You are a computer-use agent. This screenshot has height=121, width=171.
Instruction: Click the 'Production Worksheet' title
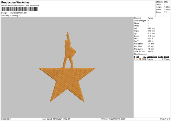click(x=16, y=2)
